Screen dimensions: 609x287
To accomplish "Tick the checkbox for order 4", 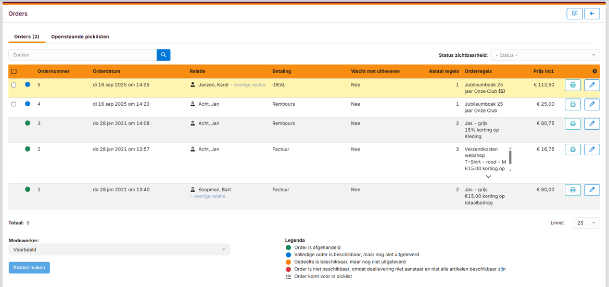I will [x=14, y=104].
